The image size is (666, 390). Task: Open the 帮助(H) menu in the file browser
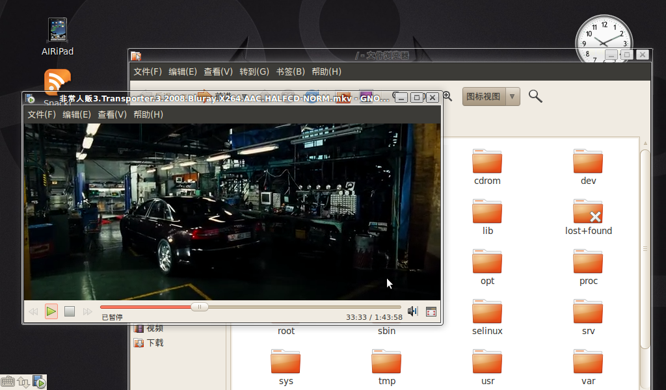pos(326,71)
